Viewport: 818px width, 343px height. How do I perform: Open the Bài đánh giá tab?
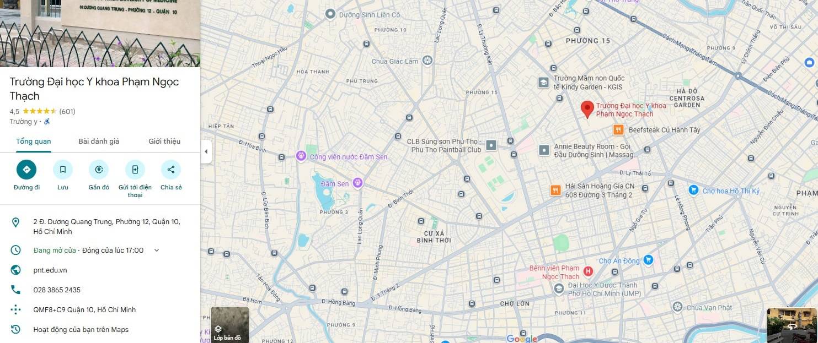(x=99, y=141)
